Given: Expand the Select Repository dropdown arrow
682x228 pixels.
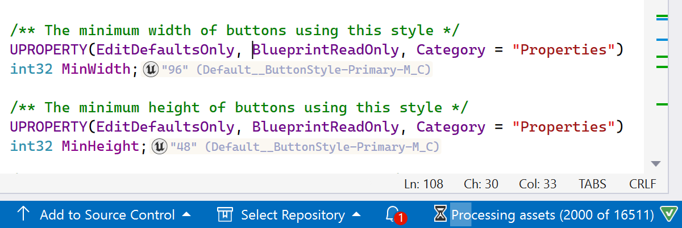Looking at the screenshot, I should click(356, 214).
